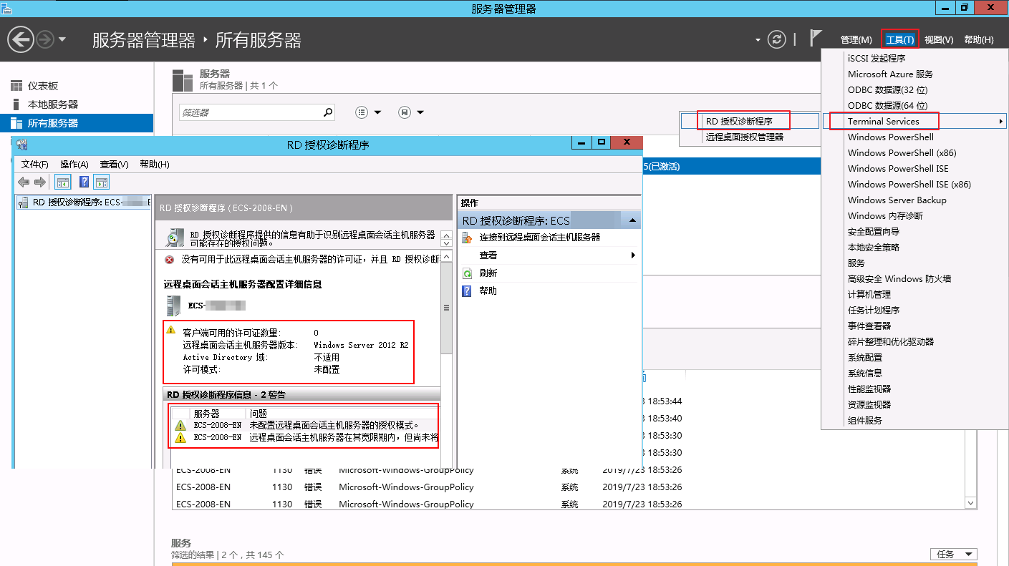Choose RD 授权诊断程序 from the submenu
This screenshot has height=566, width=1009.
tap(749, 122)
